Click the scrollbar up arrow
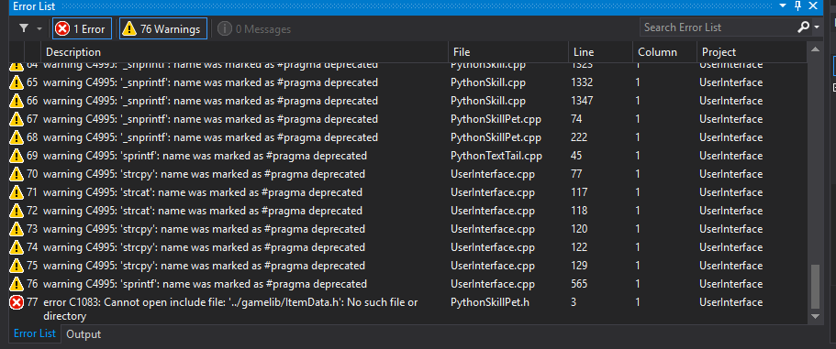 [815, 49]
